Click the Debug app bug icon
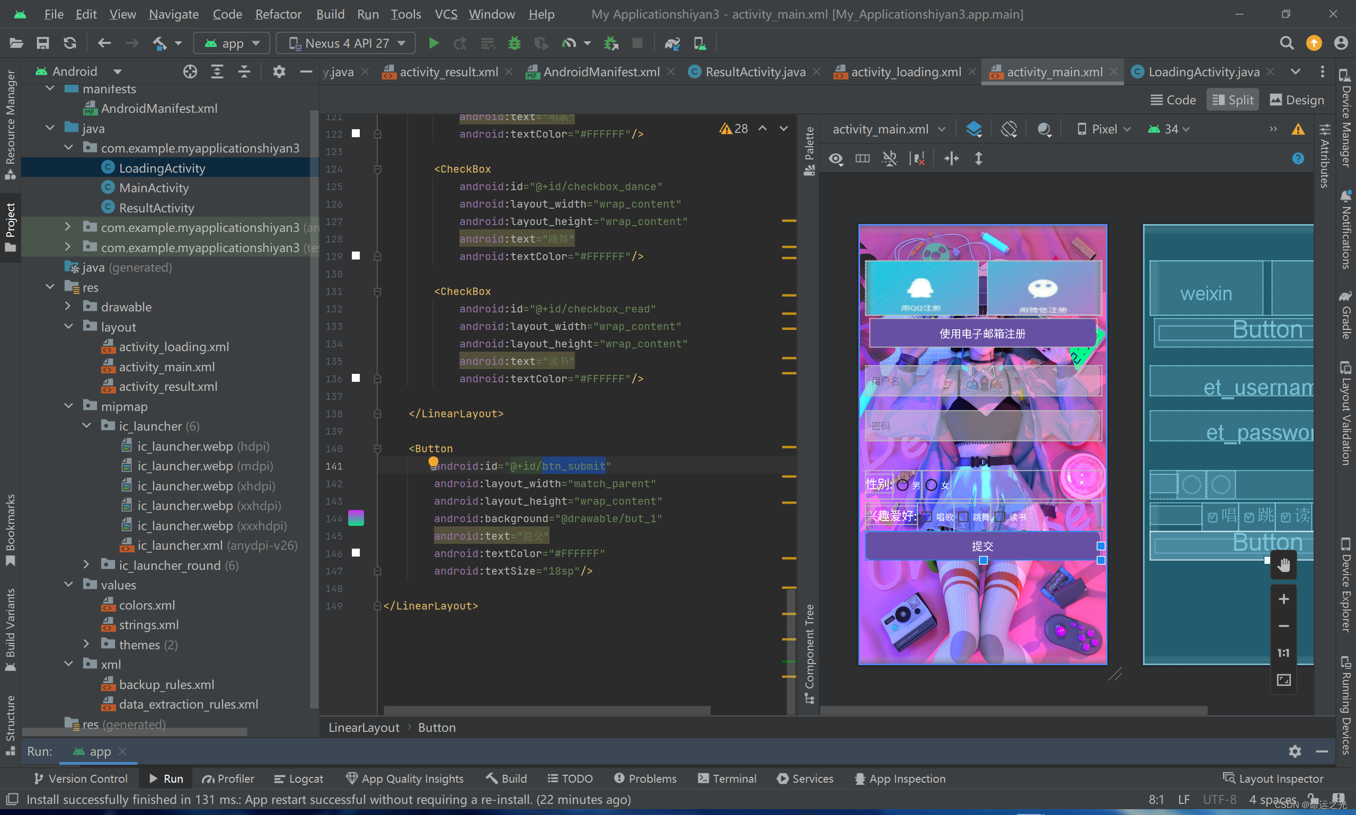Viewport: 1356px width, 815px height. [515, 43]
